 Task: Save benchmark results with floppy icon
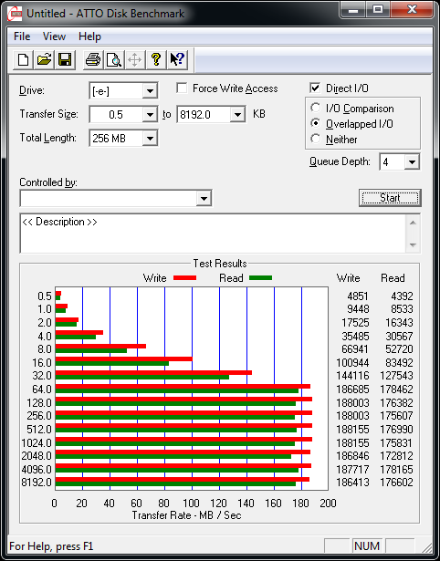point(65,59)
